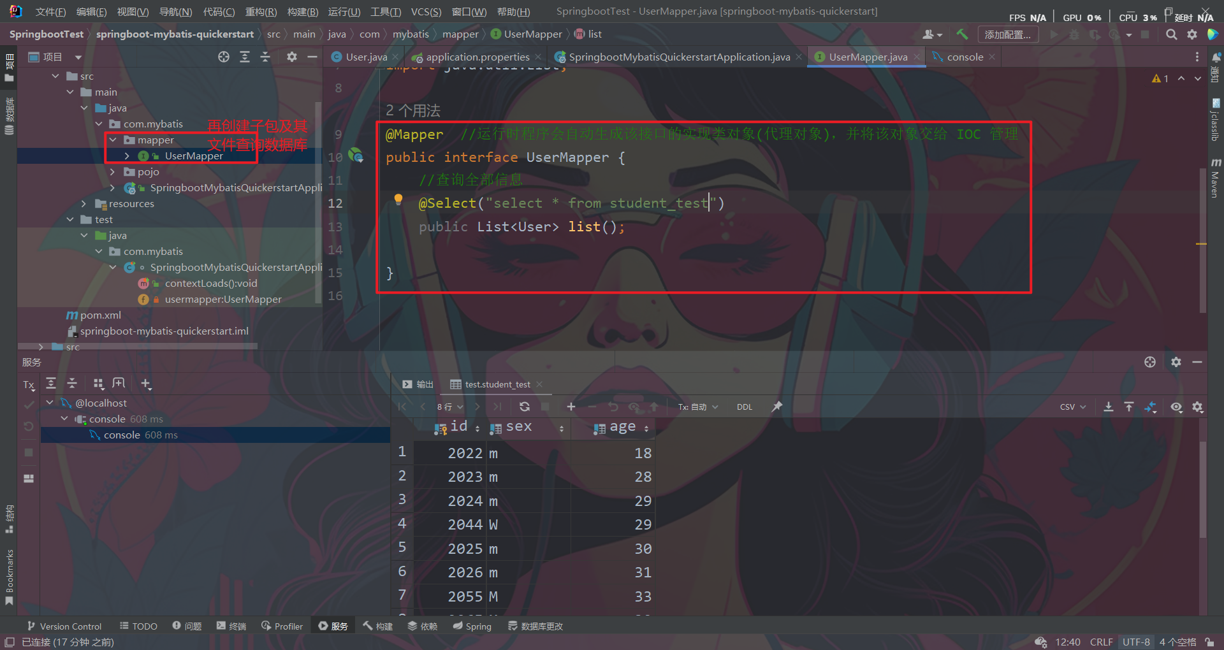Open the Notifications bell icon
This screenshot has width=1224, height=650.
tap(1216, 57)
